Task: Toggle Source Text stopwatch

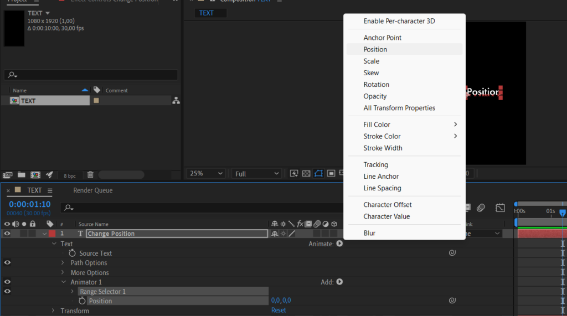Action: pos(73,253)
